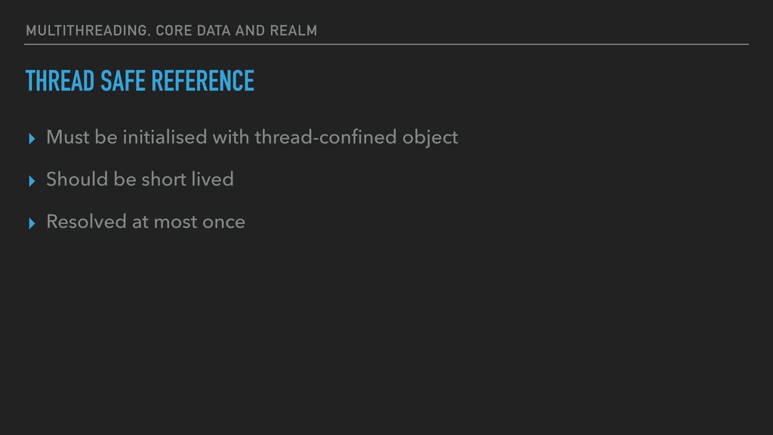Click the blue bullet arrow beside "Must be initialised"
Image resolution: width=773 pixels, height=435 pixels.
point(32,139)
